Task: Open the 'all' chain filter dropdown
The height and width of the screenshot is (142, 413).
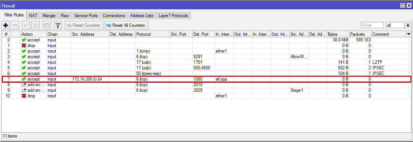Action: (x=408, y=25)
